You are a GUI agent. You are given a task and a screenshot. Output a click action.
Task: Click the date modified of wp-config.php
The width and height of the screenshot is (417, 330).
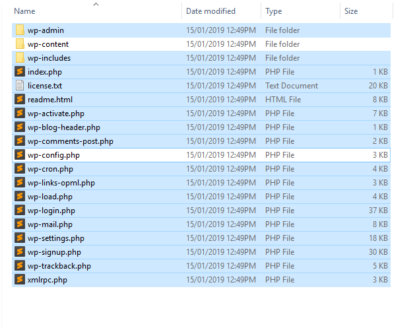(x=221, y=154)
